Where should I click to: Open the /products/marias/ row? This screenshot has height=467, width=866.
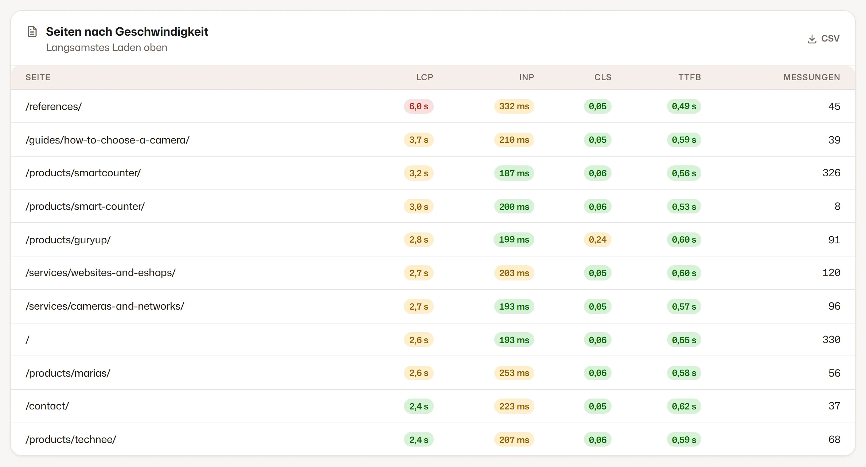tap(433, 373)
